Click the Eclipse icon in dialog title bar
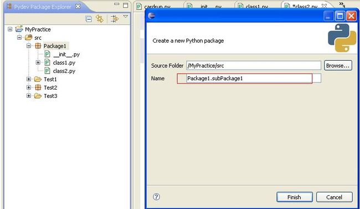 (x=152, y=15)
